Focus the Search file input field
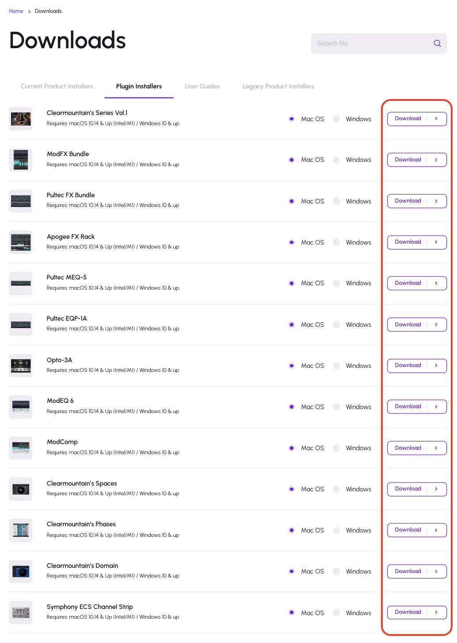The height and width of the screenshot is (643, 457). tap(371, 43)
